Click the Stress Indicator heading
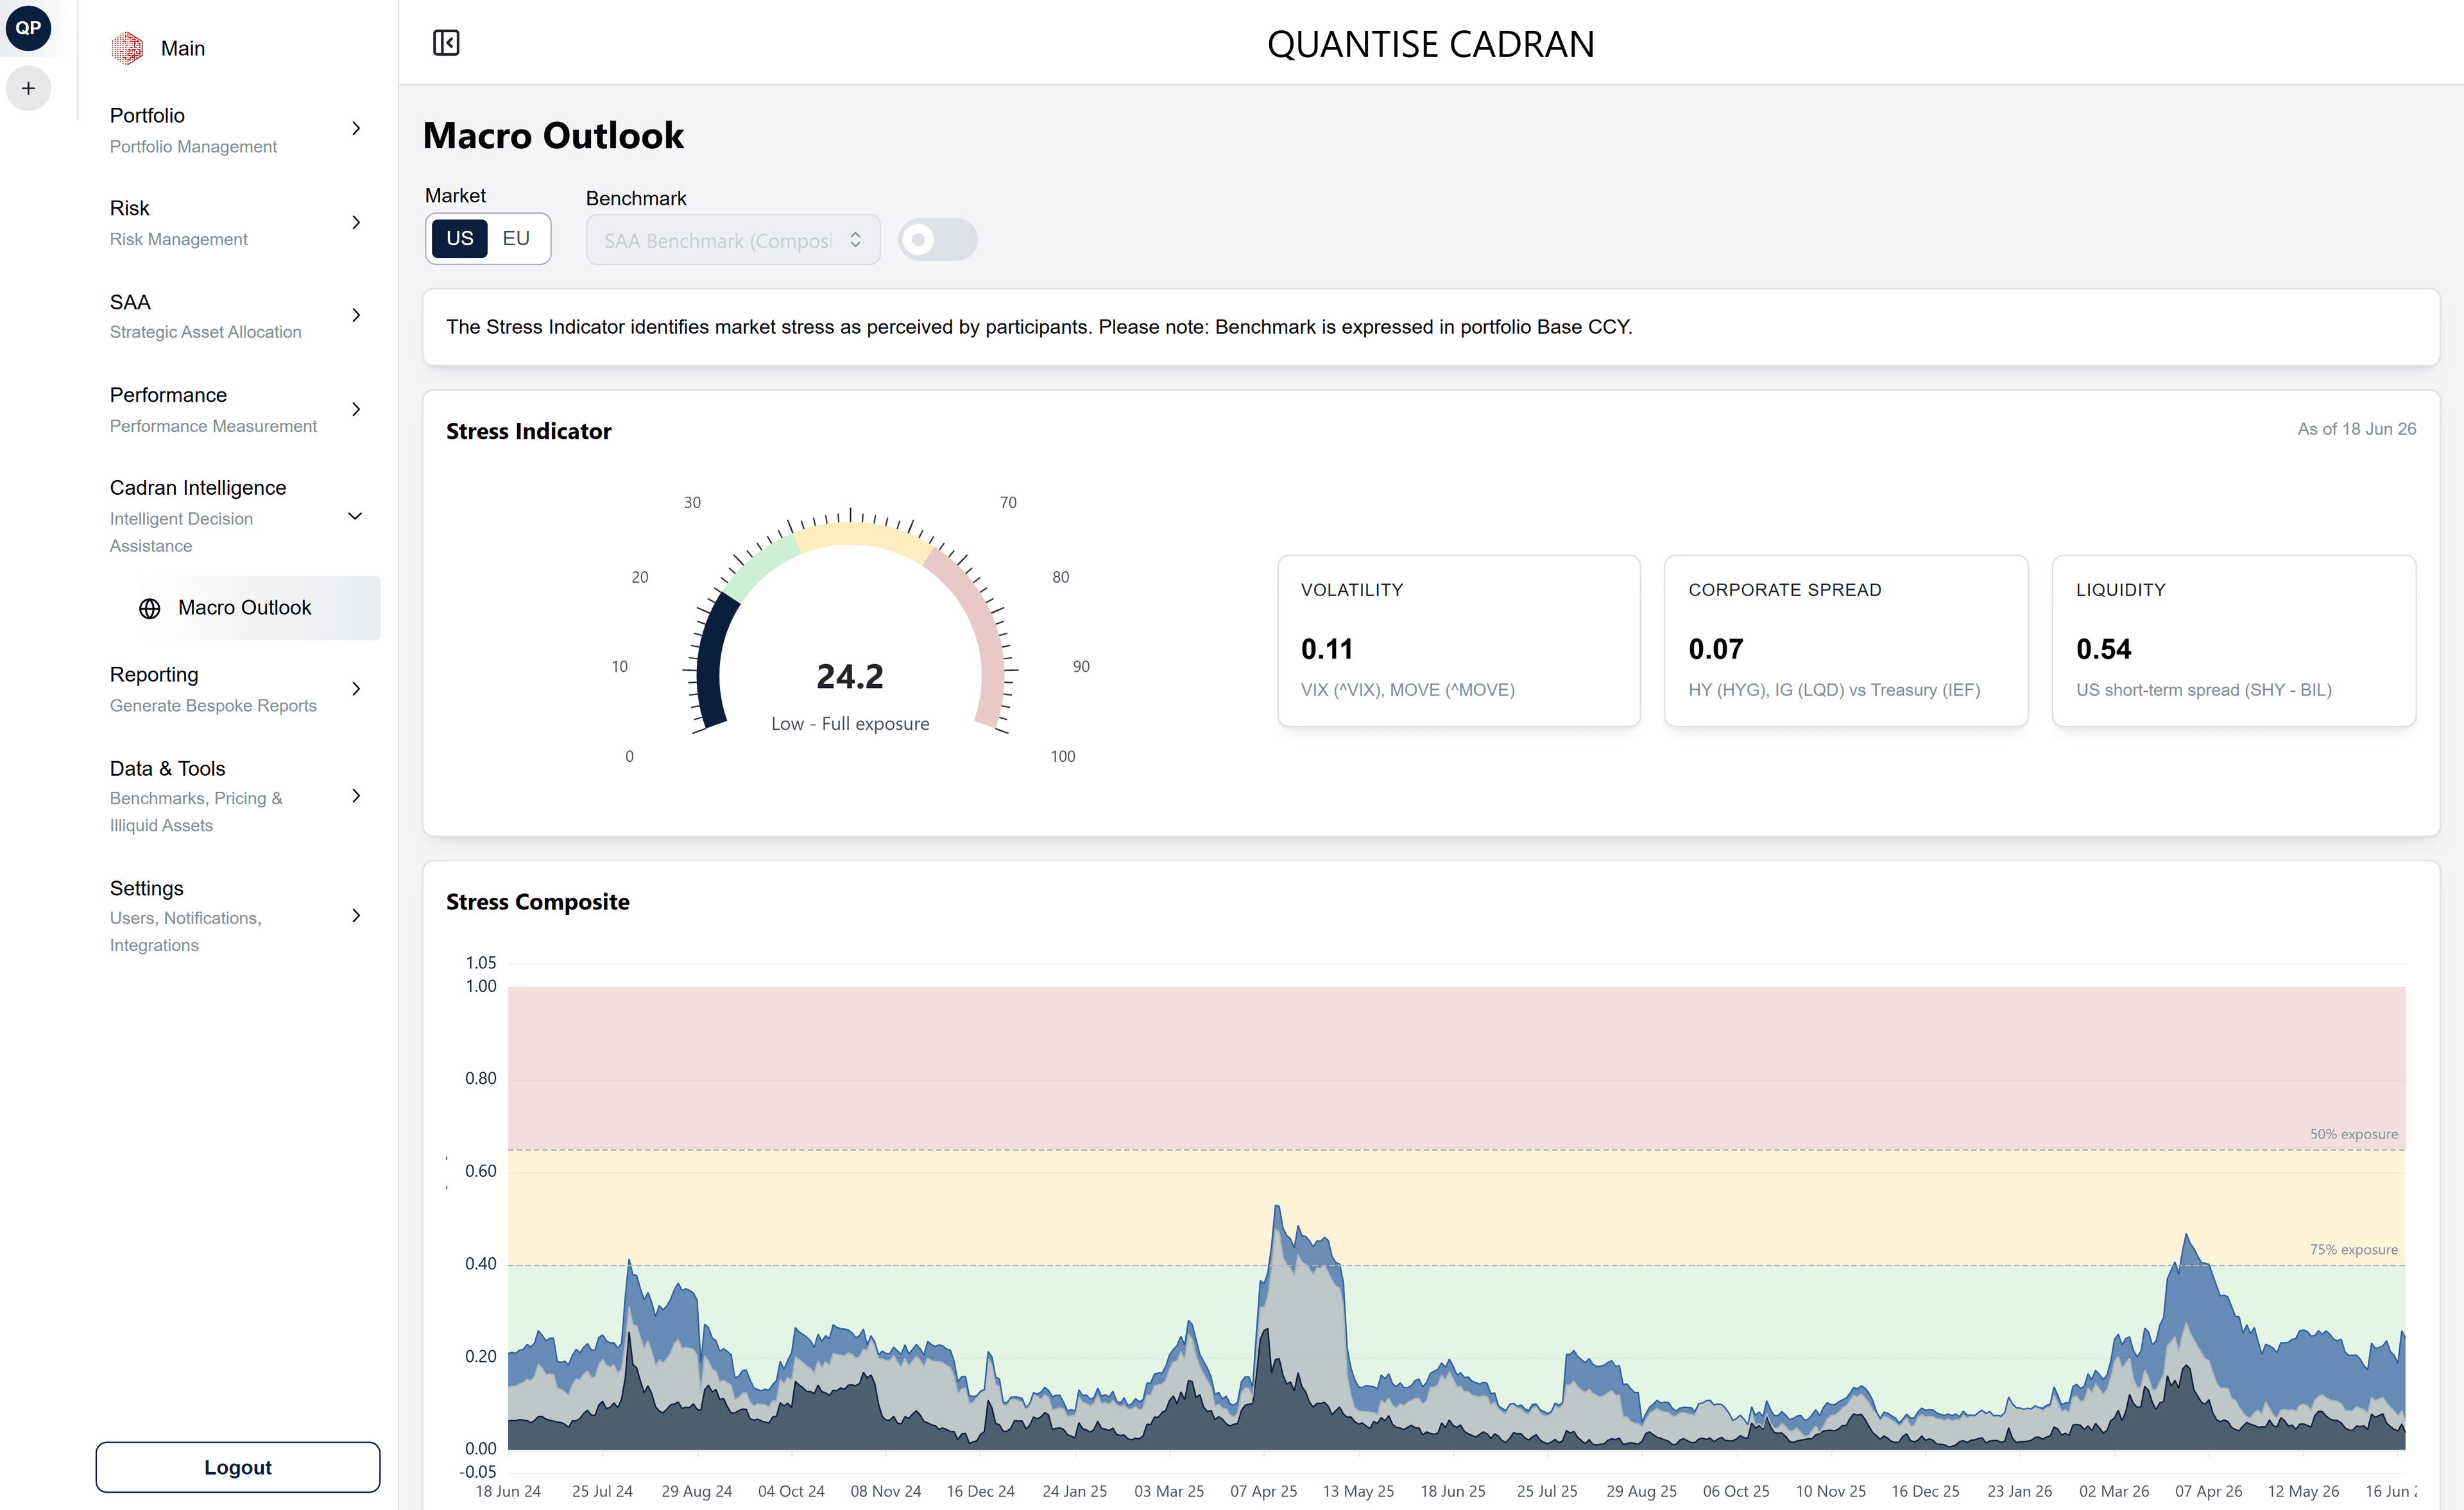2464x1510 pixels. pyautogui.click(x=529, y=431)
